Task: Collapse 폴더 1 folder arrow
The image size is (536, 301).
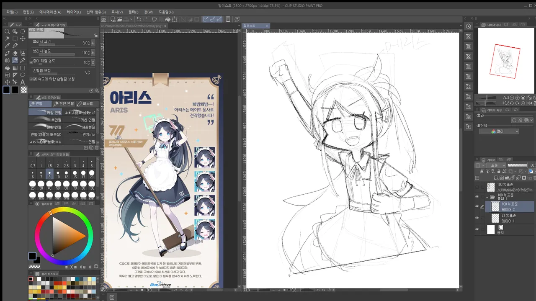Action: pos(487,197)
